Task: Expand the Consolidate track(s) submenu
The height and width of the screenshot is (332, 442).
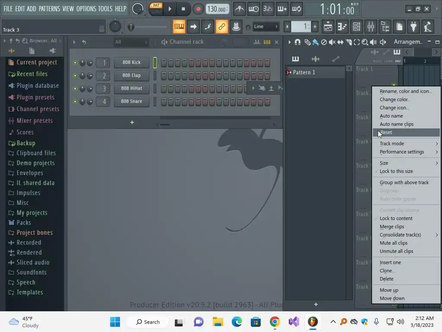Action: click(406, 235)
